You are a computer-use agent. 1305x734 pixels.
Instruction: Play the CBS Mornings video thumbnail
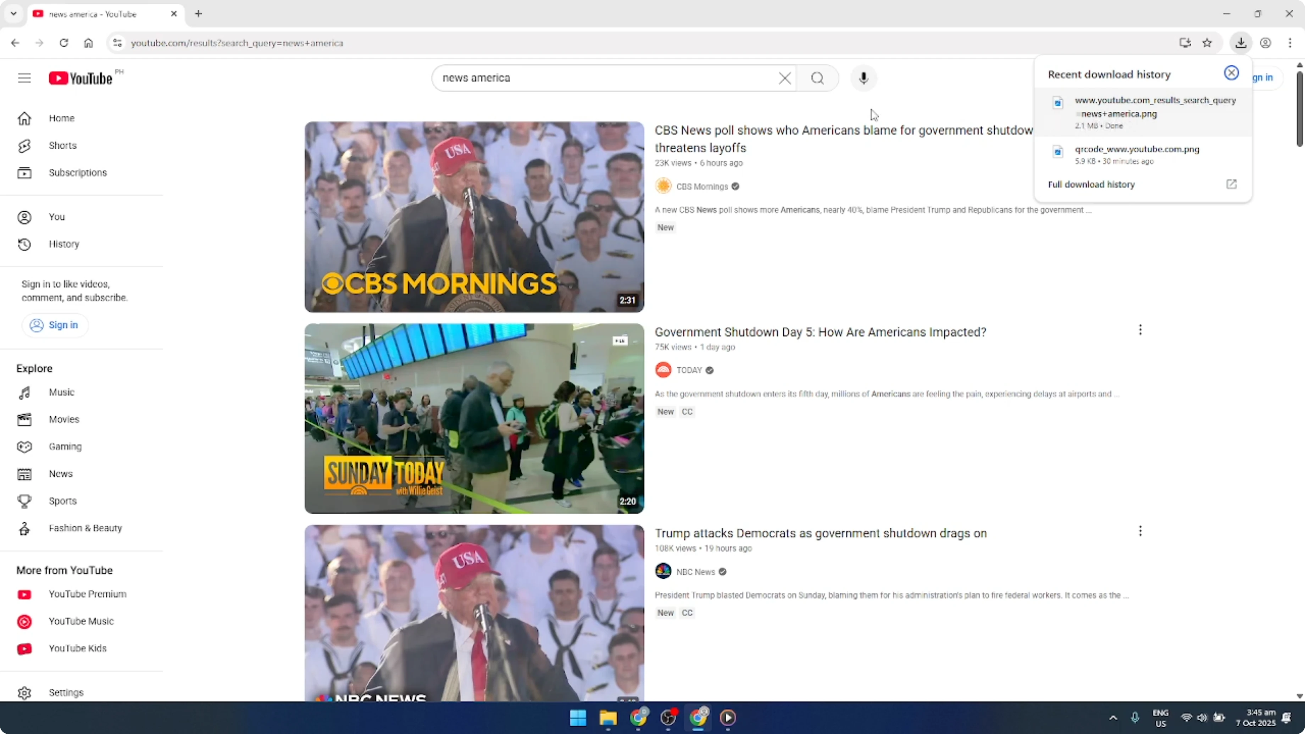[474, 217]
